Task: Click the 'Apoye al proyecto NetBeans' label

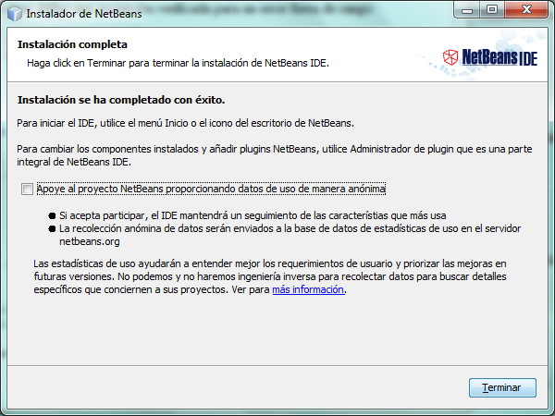Action: coord(211,189)
